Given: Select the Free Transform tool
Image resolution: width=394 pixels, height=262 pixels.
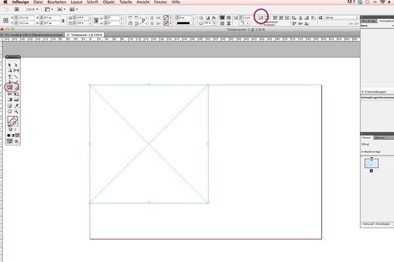Looking at the screenshot, I should tap(16, 94).
